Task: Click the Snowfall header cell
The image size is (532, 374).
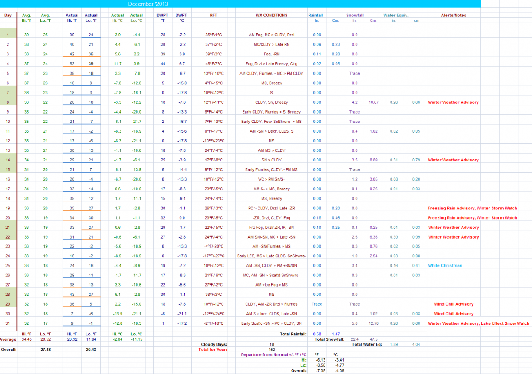Action: (354, 15)
